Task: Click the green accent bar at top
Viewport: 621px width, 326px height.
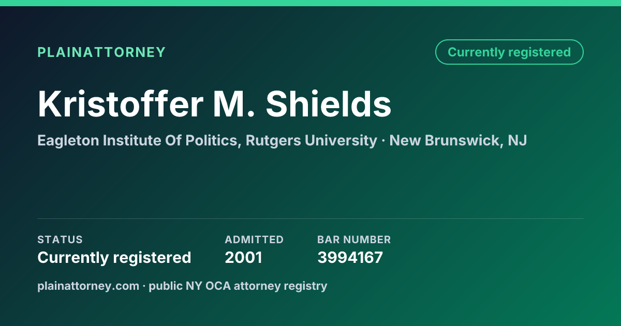Action: coord(310,3)
